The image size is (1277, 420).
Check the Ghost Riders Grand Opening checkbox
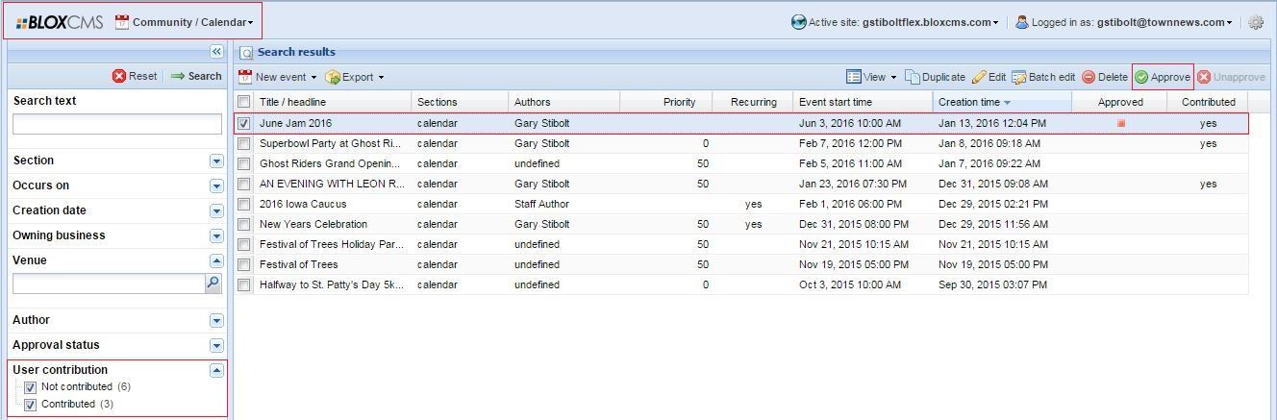244,163
